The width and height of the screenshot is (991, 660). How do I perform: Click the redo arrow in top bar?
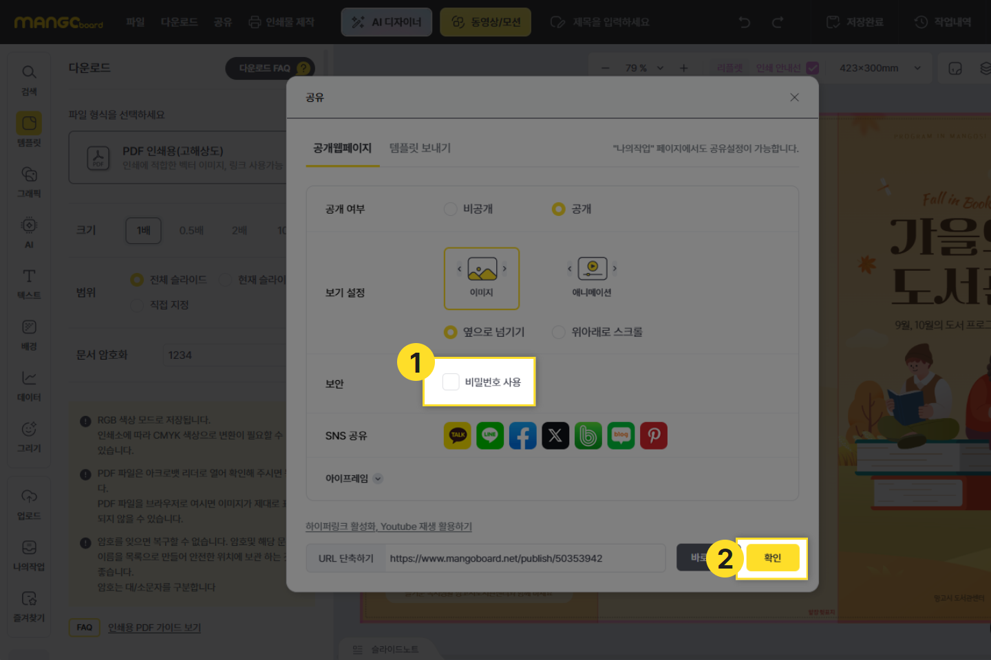pyautogui.click(x=778, y=22)
